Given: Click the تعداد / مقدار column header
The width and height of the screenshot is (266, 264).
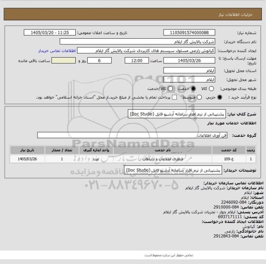Looking at the screenshot, I should pyautogui.click(x=62, y=150).
